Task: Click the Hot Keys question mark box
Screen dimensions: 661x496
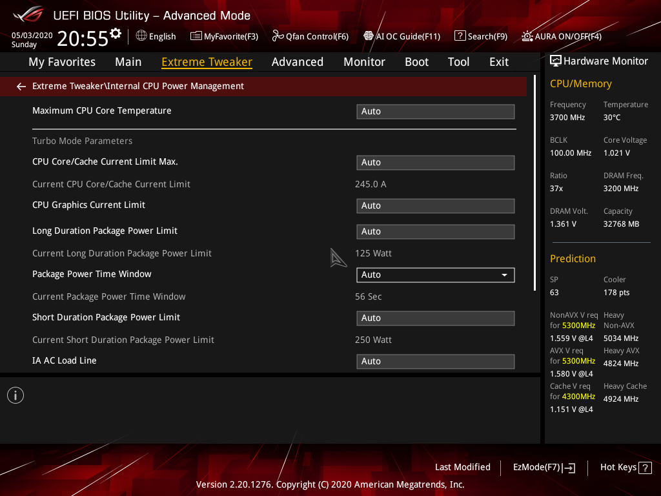Action: coord(645,468)
